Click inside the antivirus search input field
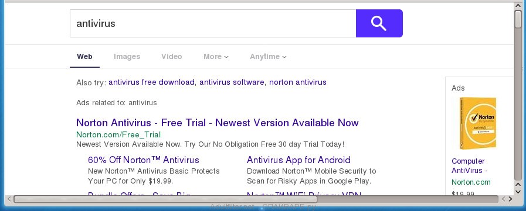The height and width of the screenshot is (211, 526). (x=213, y=23)
